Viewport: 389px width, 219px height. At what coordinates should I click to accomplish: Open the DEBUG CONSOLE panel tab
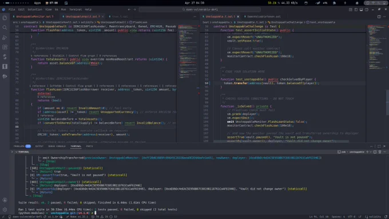pos(57,146)
